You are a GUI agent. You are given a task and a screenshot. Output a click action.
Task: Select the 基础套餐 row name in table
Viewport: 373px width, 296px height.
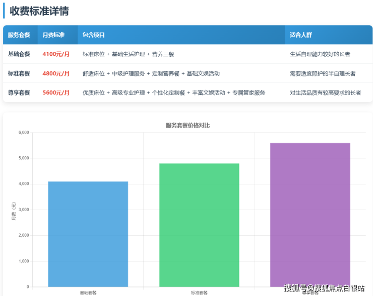point(19,54)
